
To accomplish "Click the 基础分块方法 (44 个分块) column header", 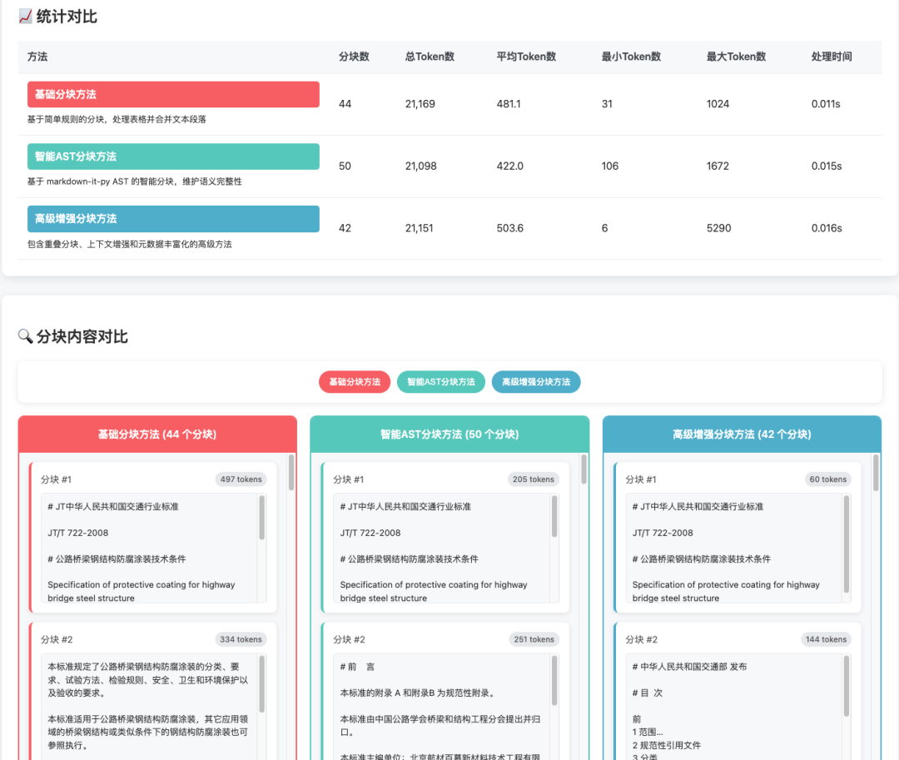I will tap(156, 434).
